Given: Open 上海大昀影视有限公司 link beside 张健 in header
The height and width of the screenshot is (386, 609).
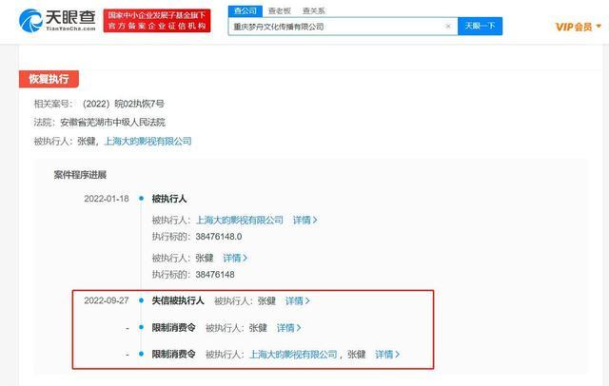Looking at the screenshot, I should [x=148, y=141].
